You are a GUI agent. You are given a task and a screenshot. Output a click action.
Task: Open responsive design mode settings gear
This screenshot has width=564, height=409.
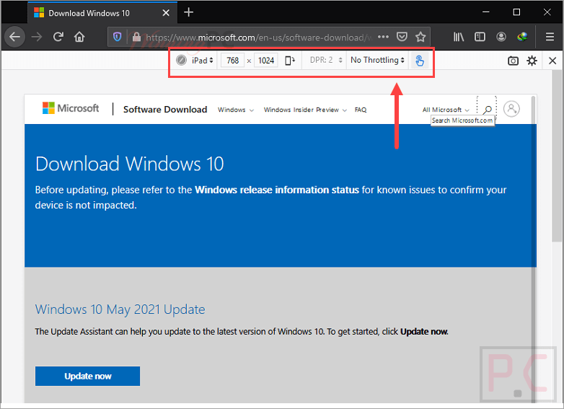[x=532, y=61]
